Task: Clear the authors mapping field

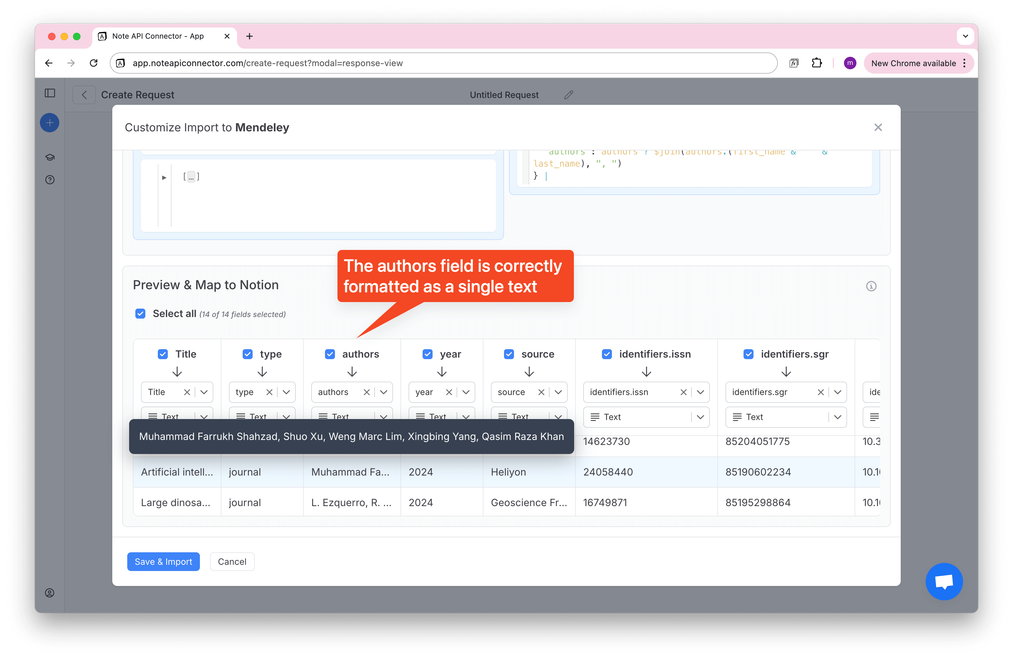Action: coord(366,392)
